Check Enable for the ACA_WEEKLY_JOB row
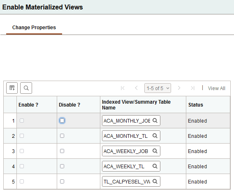Screen dimensions: 234x195 [22, 151]
